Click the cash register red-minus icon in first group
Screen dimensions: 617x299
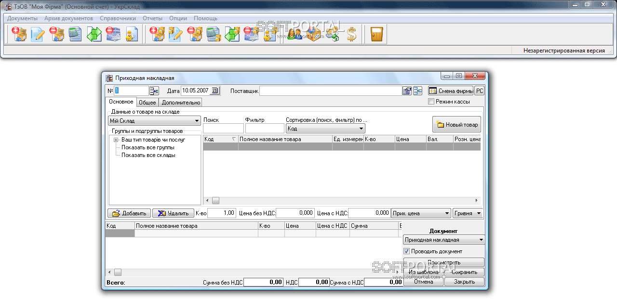tap(113, 34)
